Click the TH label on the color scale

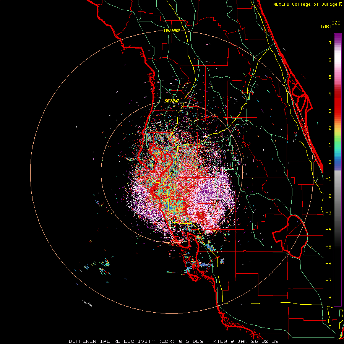click(x=328, y=298)
